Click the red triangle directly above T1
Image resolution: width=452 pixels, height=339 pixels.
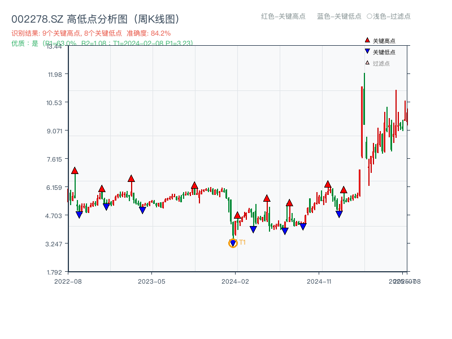[237, 215]
